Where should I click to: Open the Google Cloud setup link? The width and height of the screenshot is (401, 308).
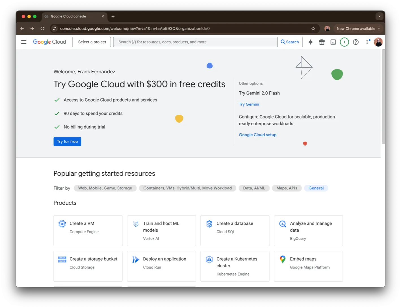point(258,135)
